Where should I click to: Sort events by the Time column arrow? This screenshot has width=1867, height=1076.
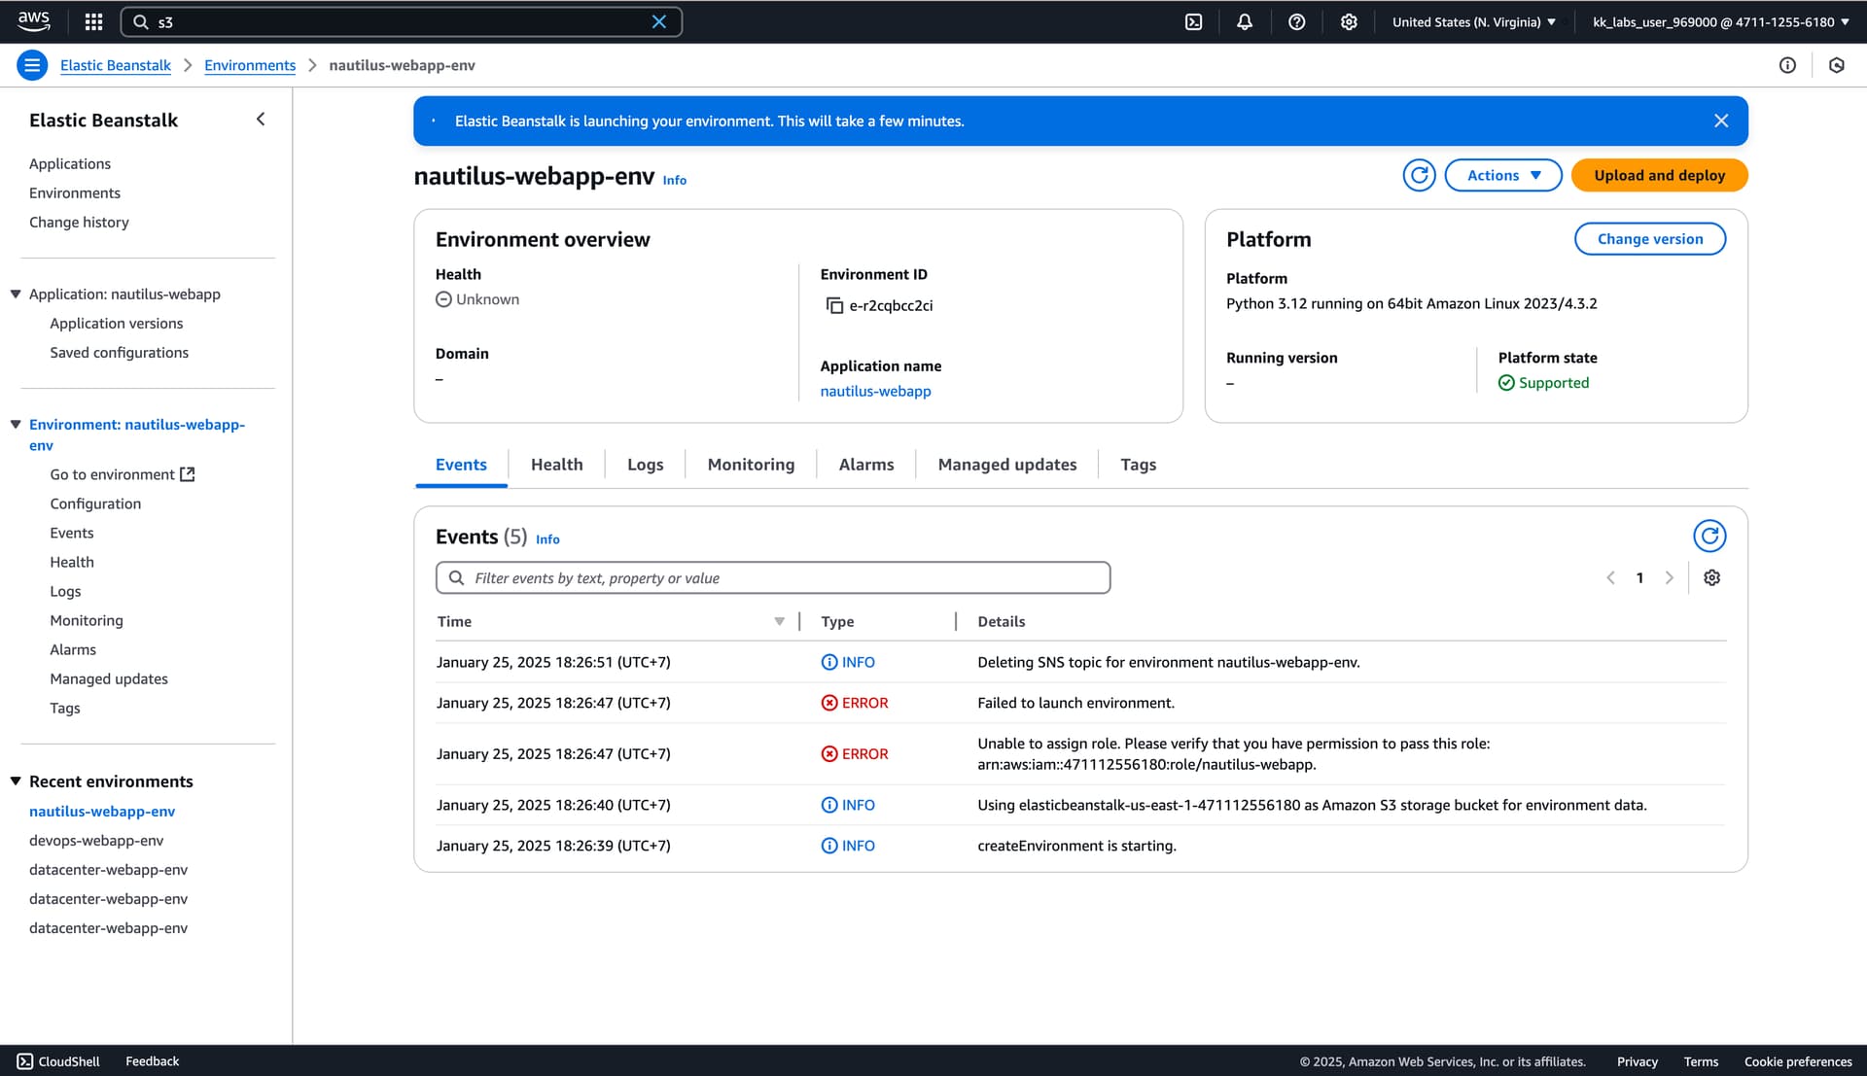coord(779,621)
